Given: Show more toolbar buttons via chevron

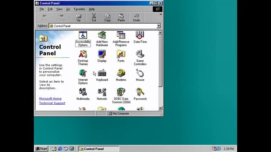Looking at the screenshot, I should 161,14.
